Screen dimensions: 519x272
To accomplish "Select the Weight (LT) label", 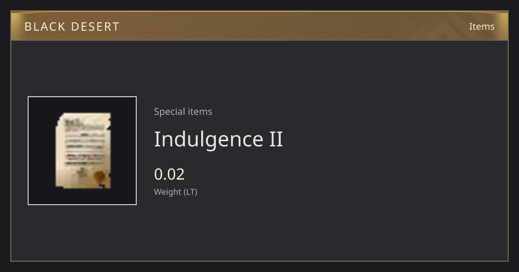I will click(x=176, y=192).
